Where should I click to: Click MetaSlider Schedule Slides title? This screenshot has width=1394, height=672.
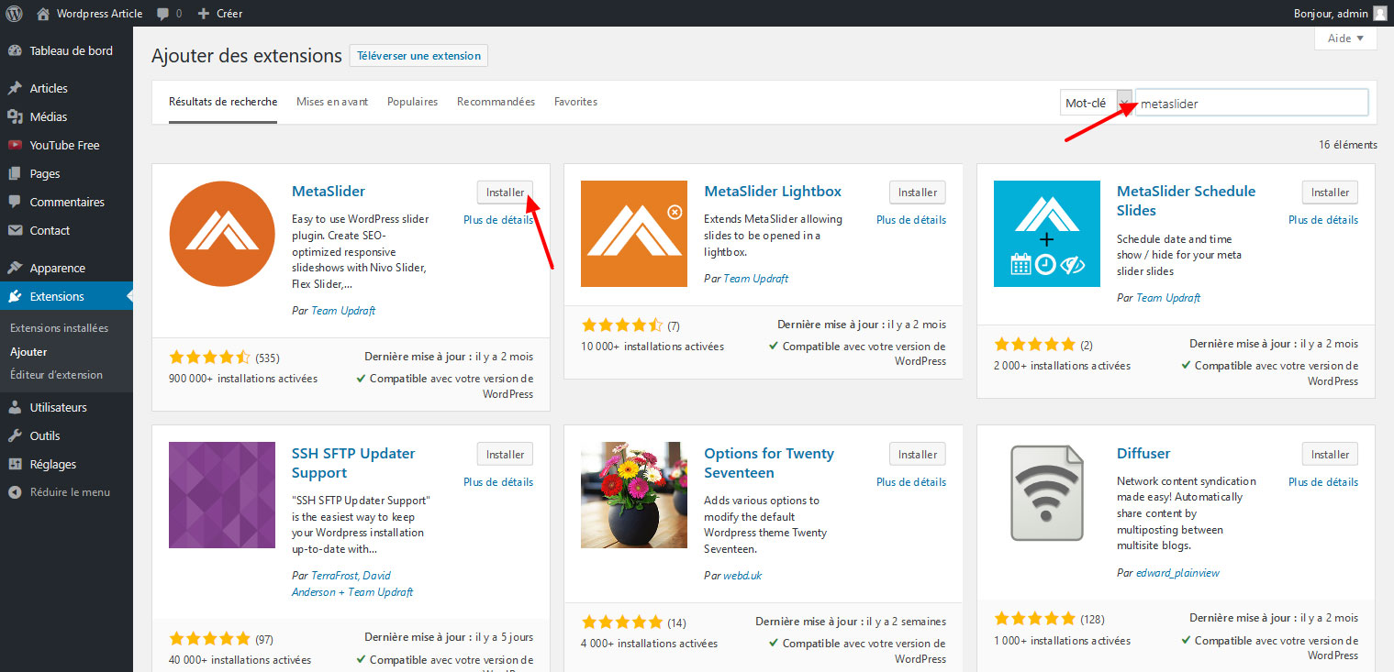pos(1187,201)
